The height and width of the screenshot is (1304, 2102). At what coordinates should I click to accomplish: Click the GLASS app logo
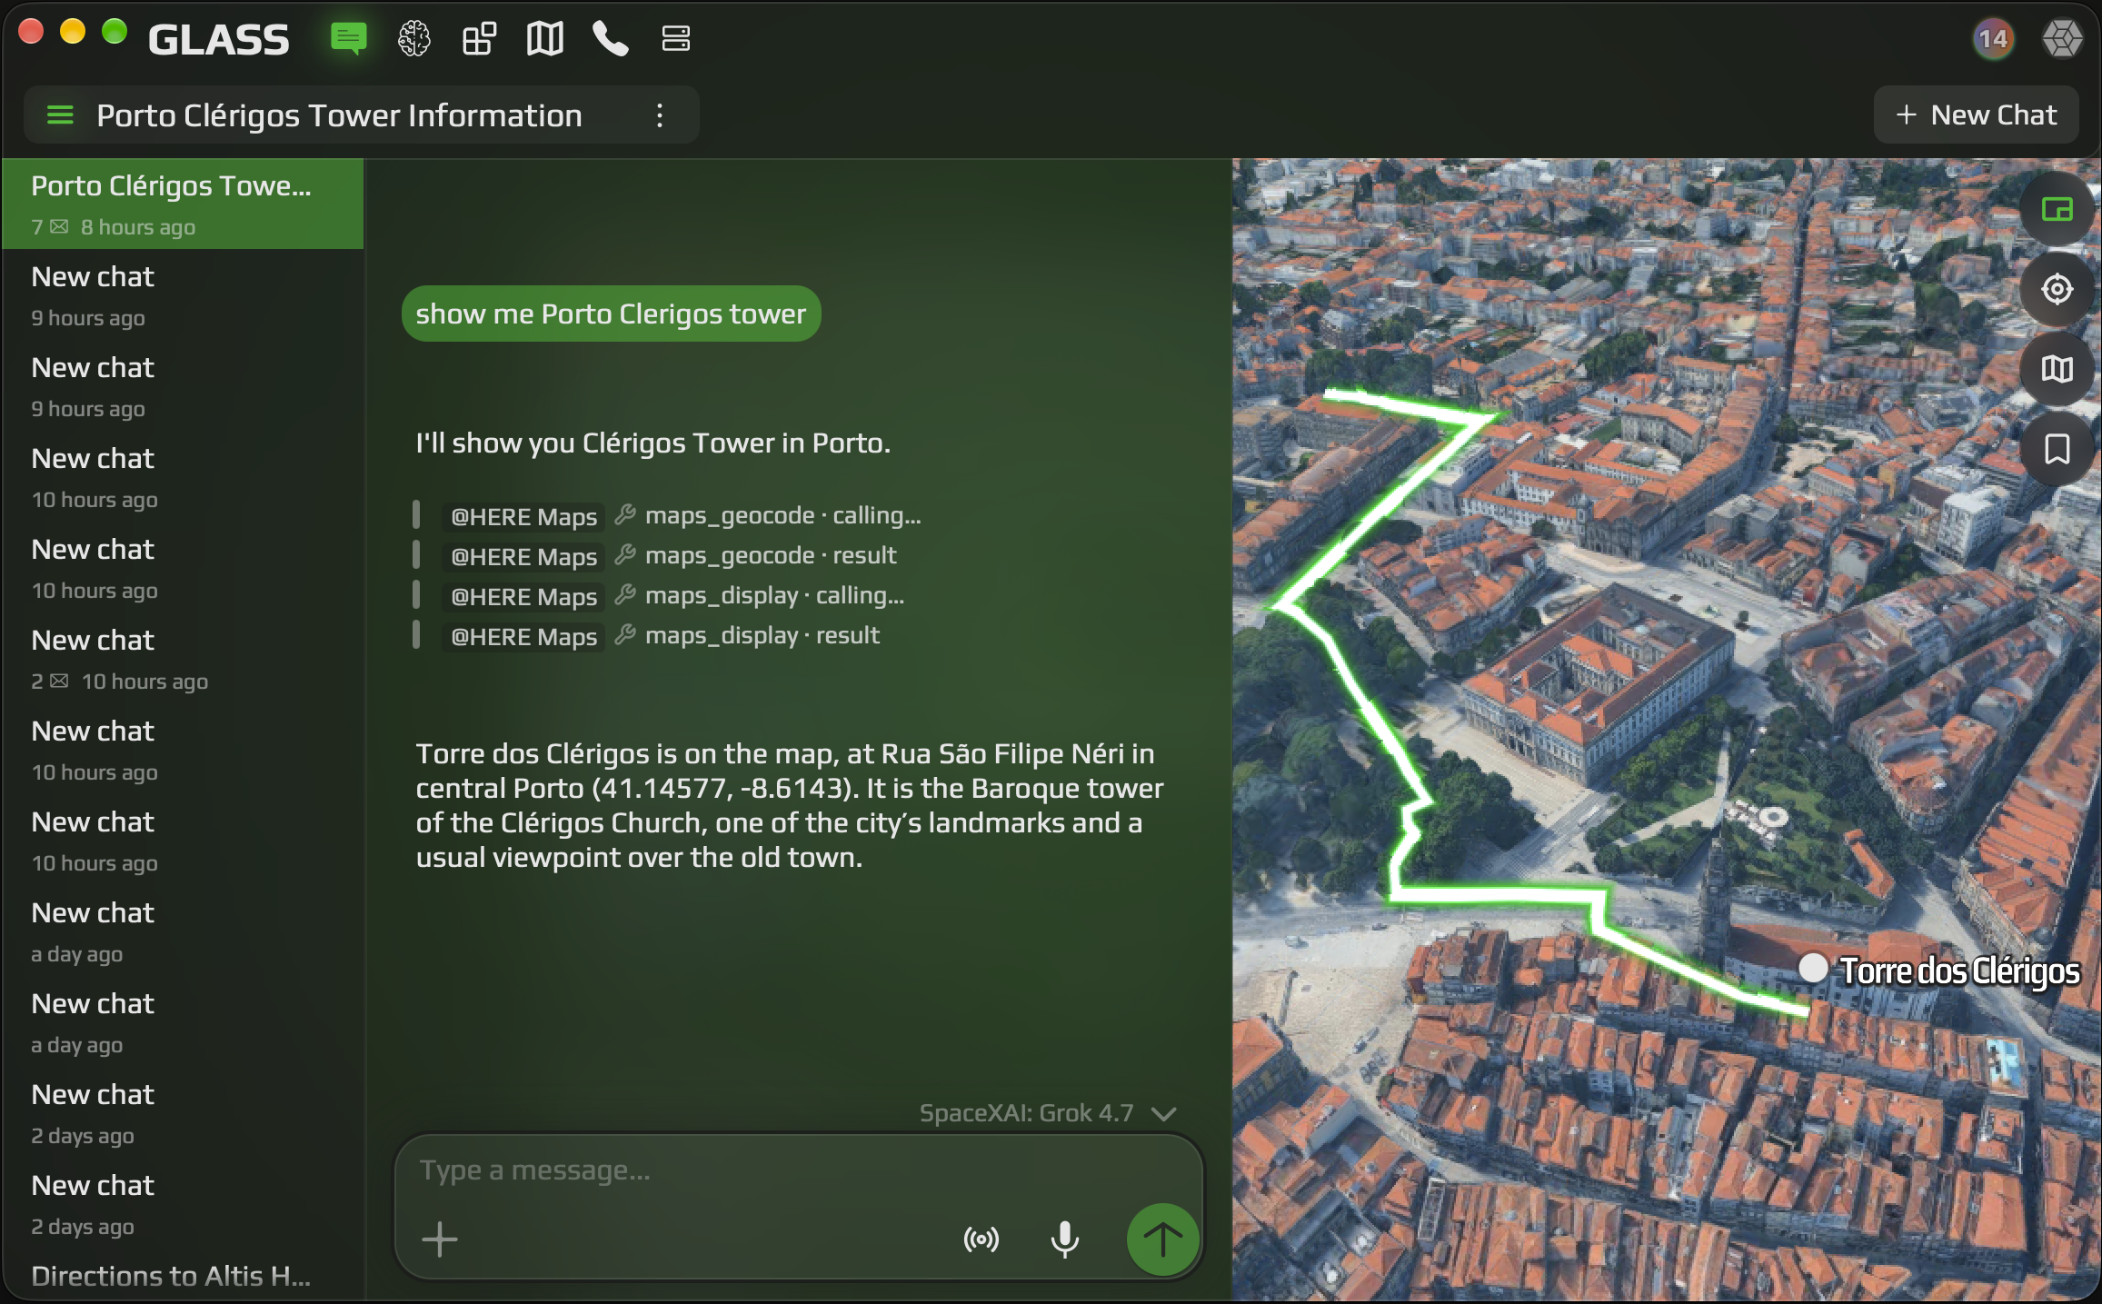218,40
